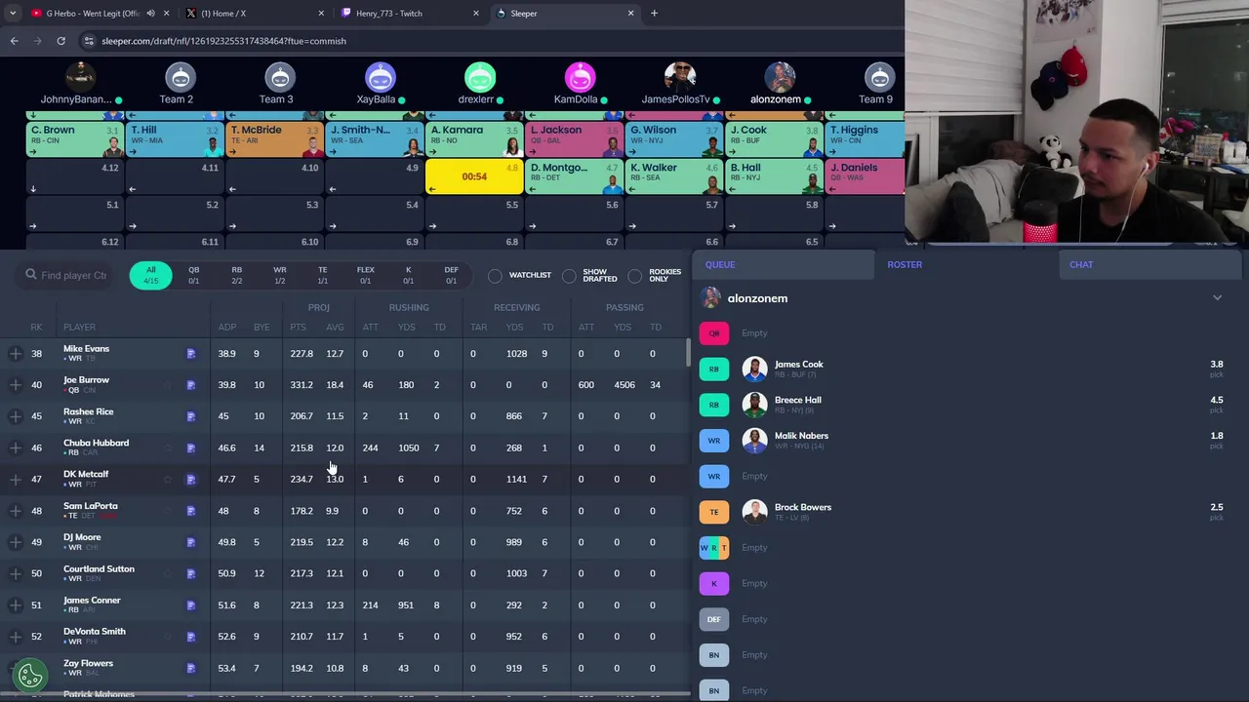Viewport: 1249px width, 702px height.
Task: Add DK Metcalf with the plus icon
Action: point(16,480)
